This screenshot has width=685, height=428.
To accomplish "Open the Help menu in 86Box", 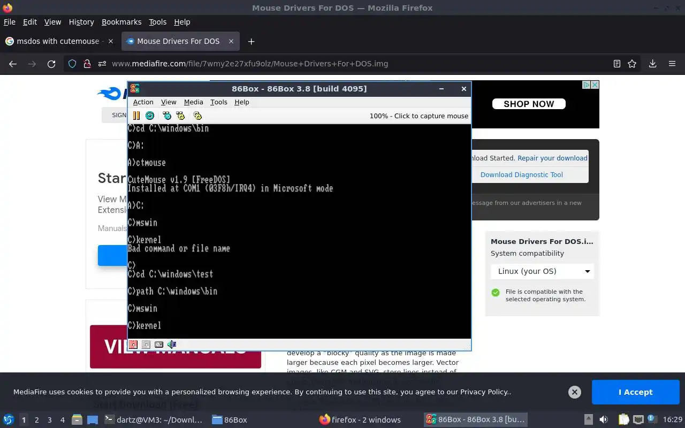I will pyautogui.click(x=242, y=102).
